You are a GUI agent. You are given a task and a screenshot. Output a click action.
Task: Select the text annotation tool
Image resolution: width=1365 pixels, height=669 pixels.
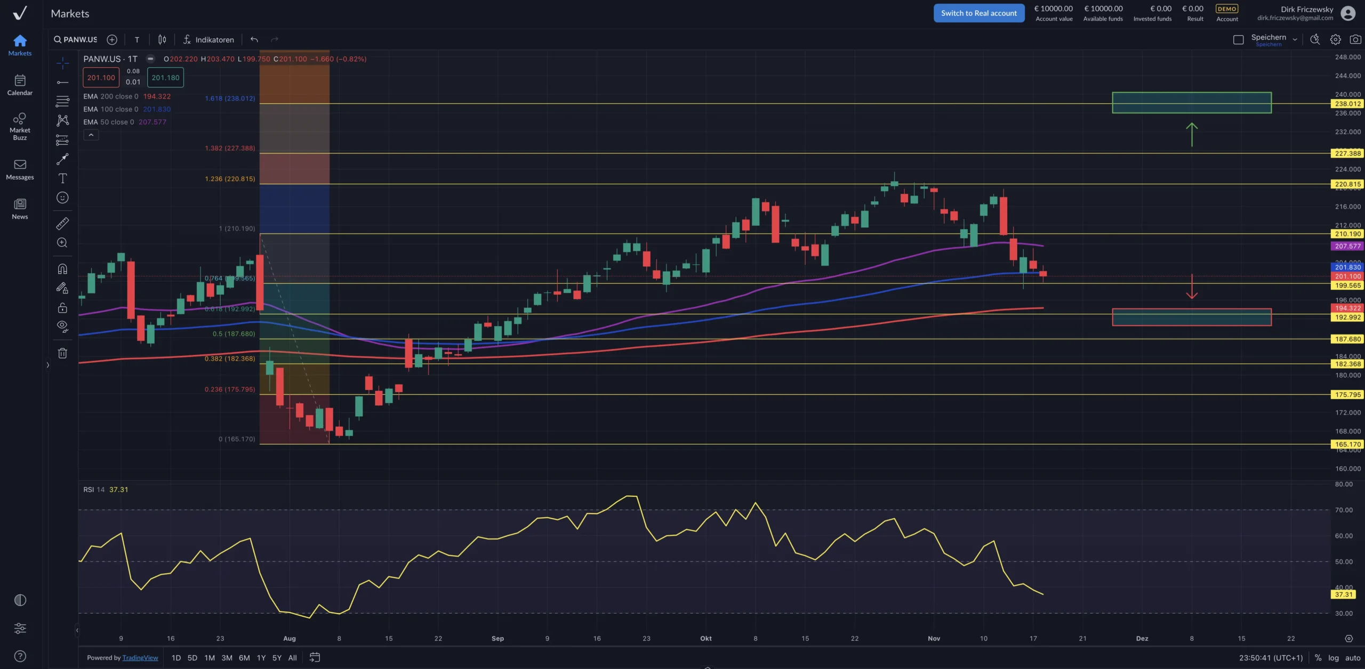click(62, 178)
